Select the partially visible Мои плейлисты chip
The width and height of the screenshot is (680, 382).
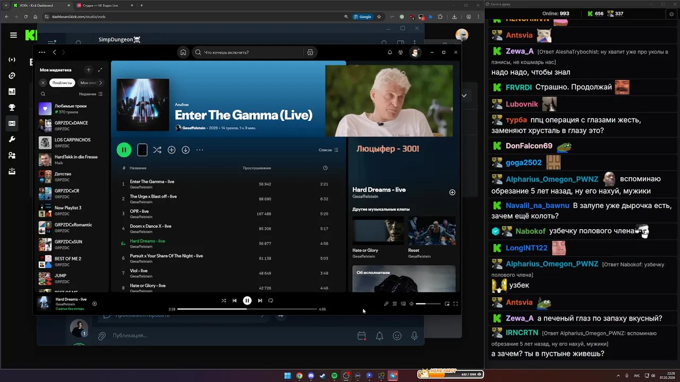[88, 83]
